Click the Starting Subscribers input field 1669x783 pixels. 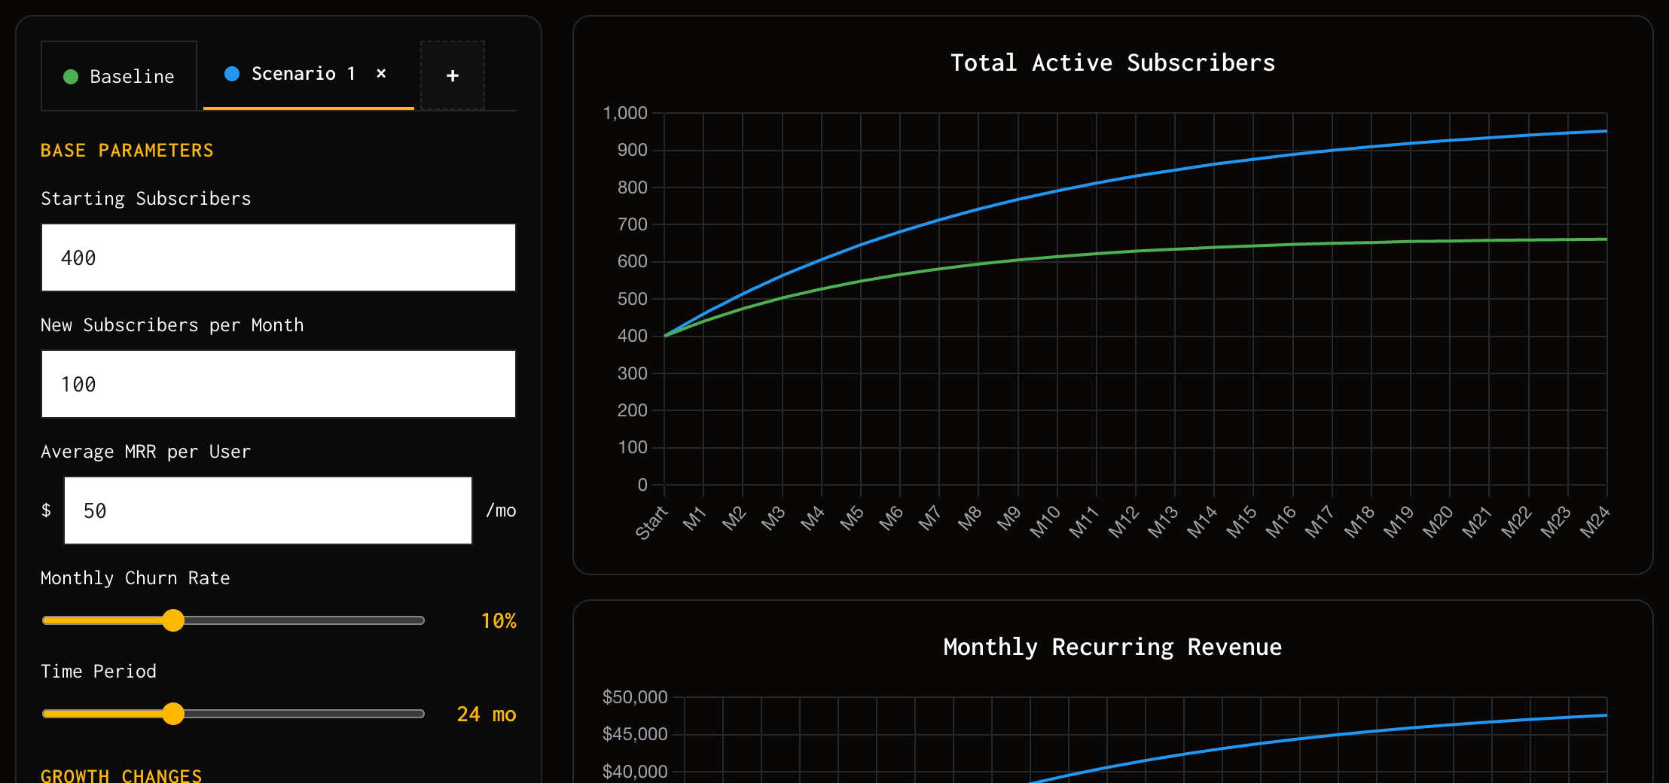pyautogui.click(x=278, y=257)
